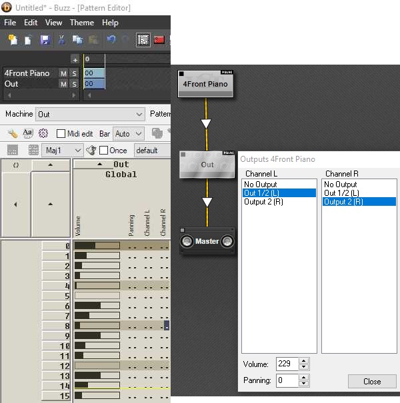Viewport: 400px width, 403px height.
Task: Mute the 4Front Piano track
Action: (x=63, y=73)
